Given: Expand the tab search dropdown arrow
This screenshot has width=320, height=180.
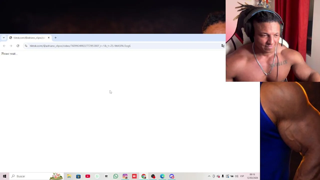Looking at the screenshot, I should [4, 38].
